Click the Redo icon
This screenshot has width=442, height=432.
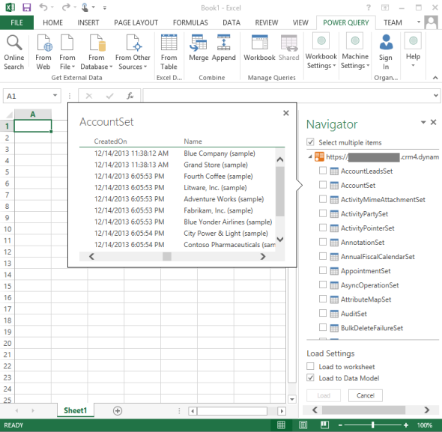click(66, 7)
